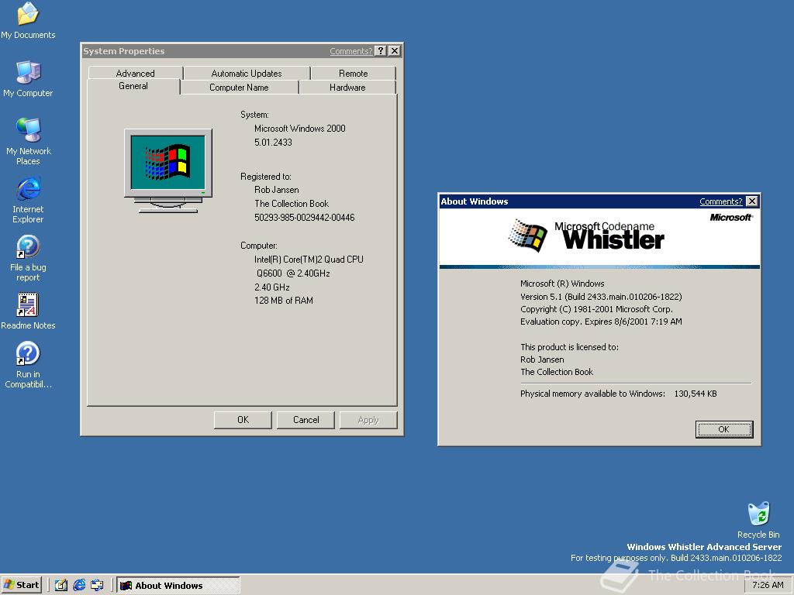
Task: Open My Documents from the desktop
Action: (28, 17)
